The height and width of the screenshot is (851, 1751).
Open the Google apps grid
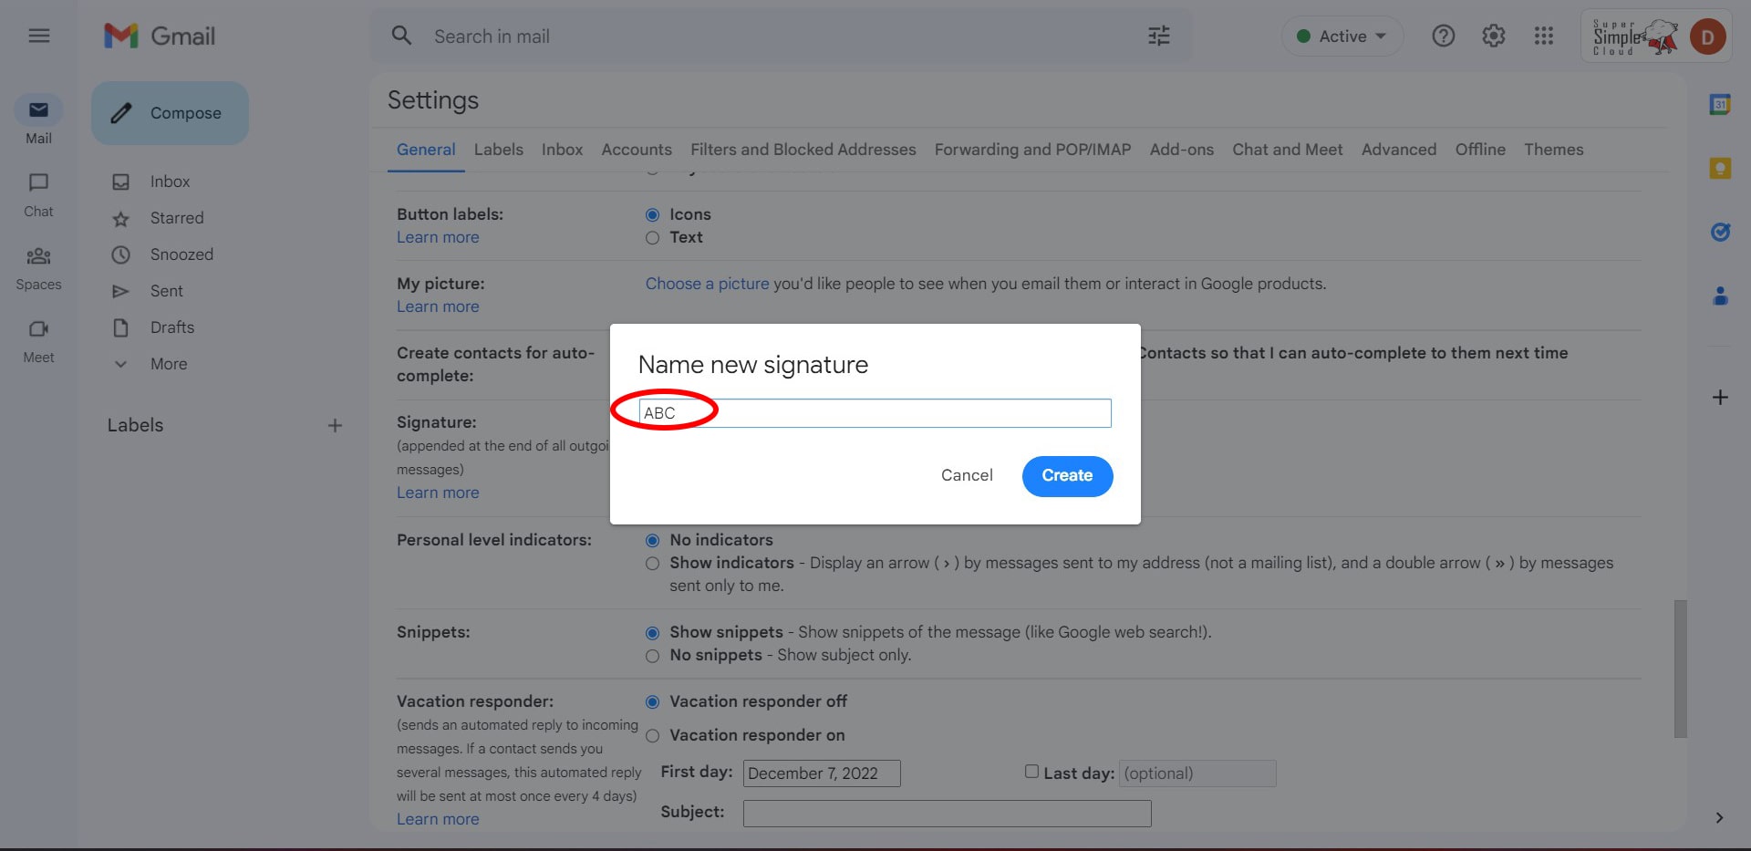1543,36
